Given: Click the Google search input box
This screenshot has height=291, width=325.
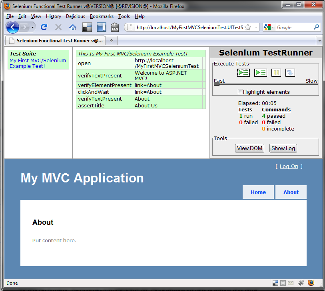Looking at the screenshot, I should point(294,27).
